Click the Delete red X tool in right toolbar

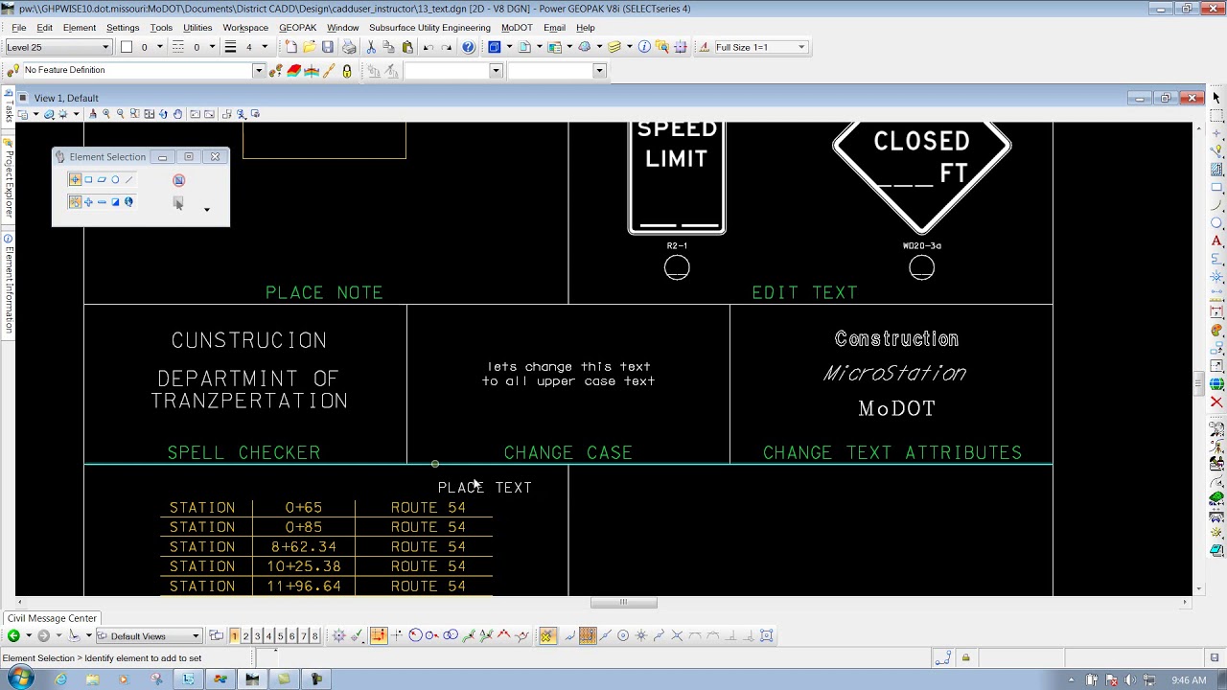click(x=1216, y=402)
